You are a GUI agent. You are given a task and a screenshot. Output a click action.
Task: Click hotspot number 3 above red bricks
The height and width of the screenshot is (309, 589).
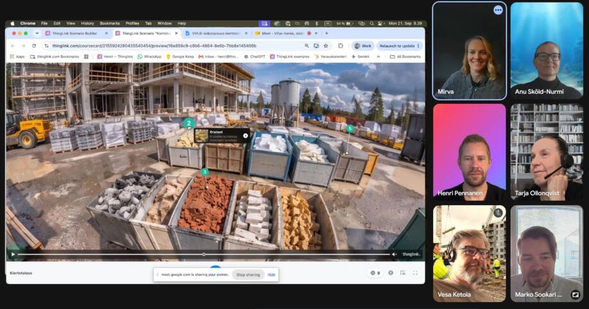[x=205, y=172]
